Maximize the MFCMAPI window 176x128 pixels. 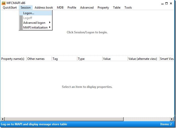click(167, 3)
